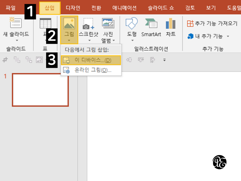This screenshot has height=181, width=241.
Task: Insert a 차트 chart
Action: (171, 27)
